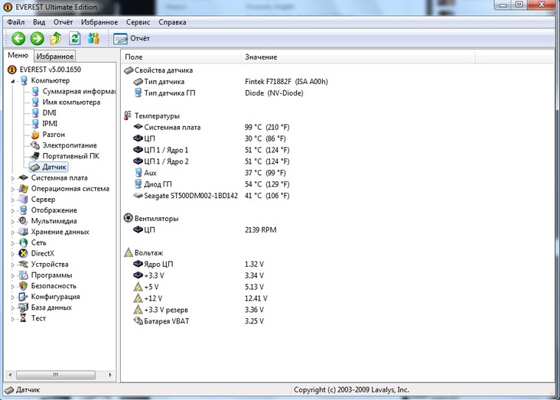Select the Диод ГП temperature row
The height and width of the screenshot is (400, 560).
point(159,184)
